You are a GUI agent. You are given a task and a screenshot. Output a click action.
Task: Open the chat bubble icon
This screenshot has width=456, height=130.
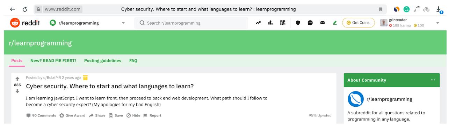(x=310, y=23)
